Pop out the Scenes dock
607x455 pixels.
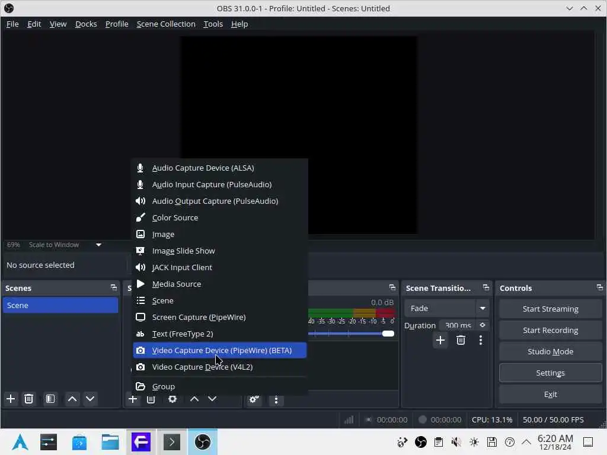[x=113, y=287]
